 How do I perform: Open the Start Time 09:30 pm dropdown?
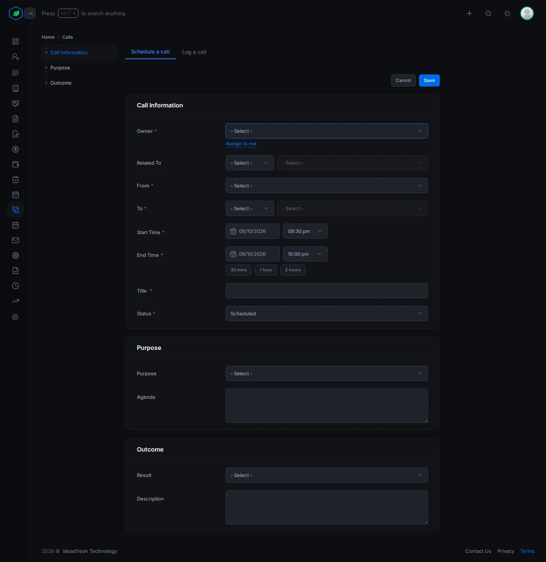pos(305,231)
